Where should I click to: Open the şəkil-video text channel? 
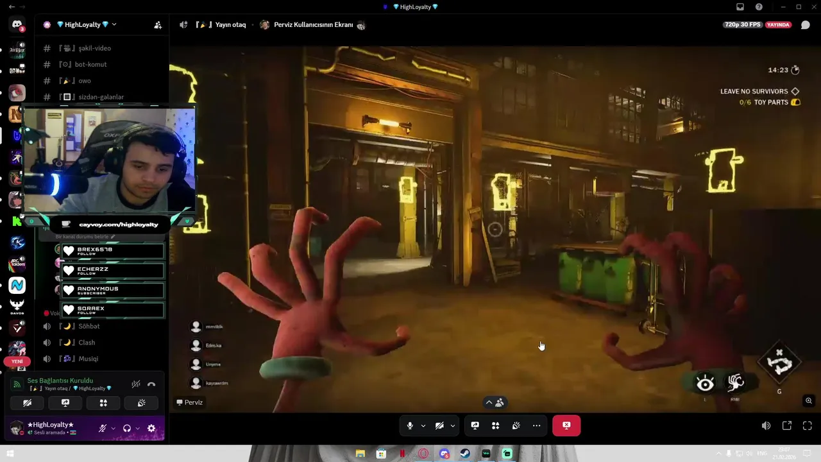point(103,48)
